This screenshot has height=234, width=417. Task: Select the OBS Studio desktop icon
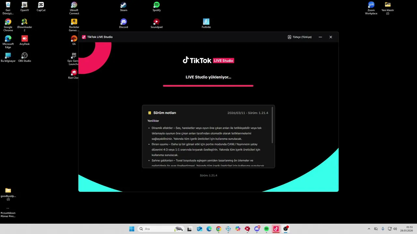pyautogui.click(x=24, y=58)
